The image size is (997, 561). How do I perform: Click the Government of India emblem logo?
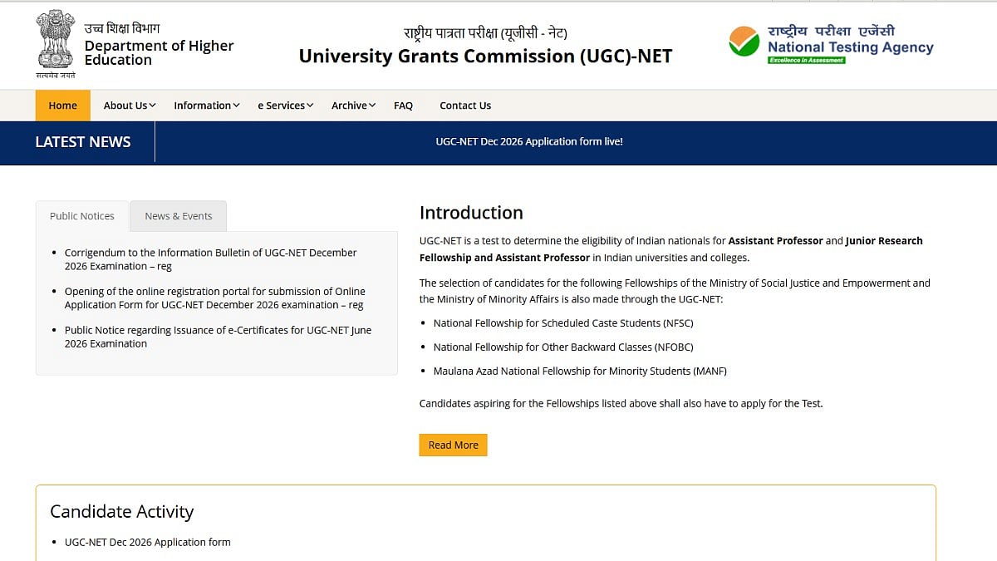pyautogui.click(x=56, y=43)
